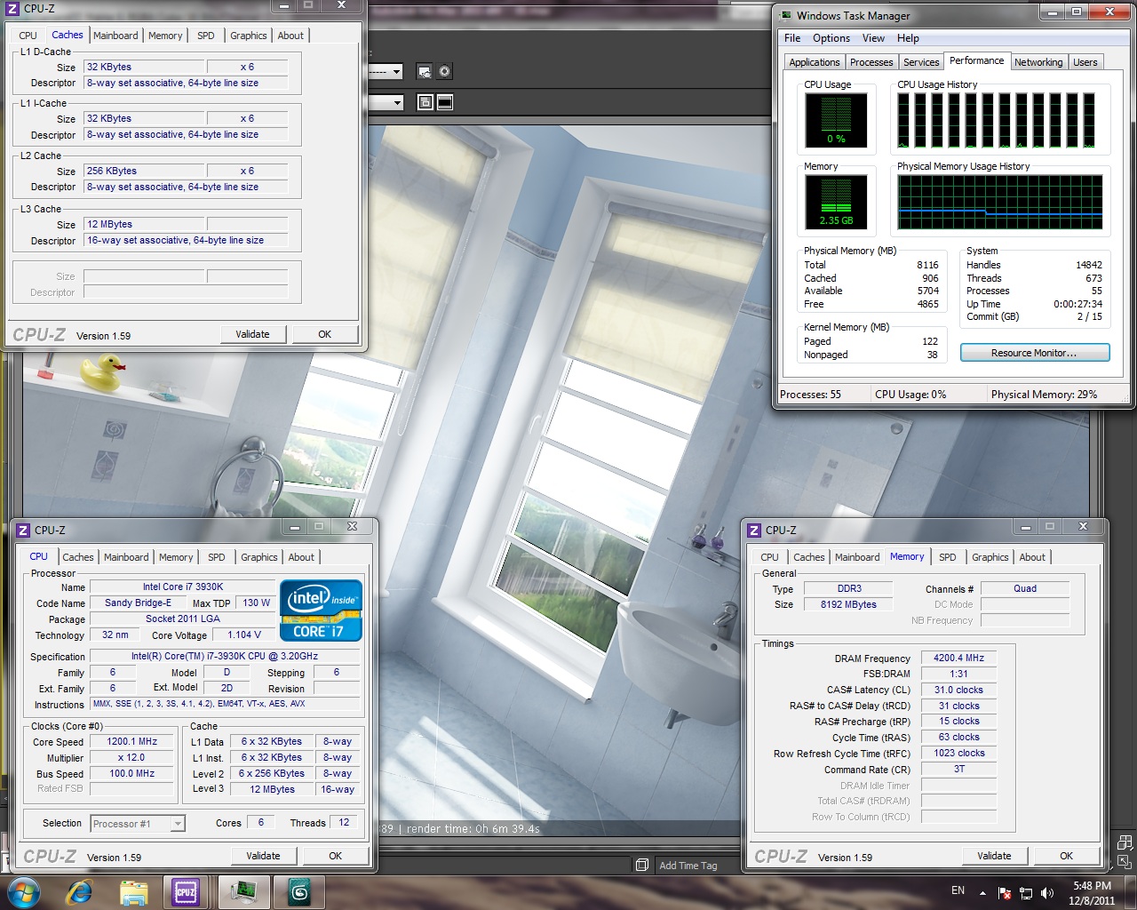Screen dimensions: 1137x910
Task: Click the Task Manager taskbar icon
Action: 243,891
